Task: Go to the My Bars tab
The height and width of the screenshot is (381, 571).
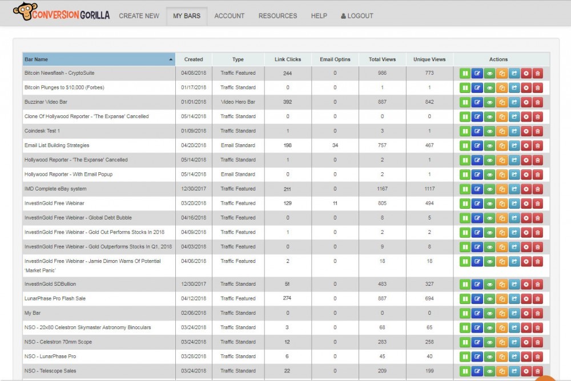Action: 187,16
